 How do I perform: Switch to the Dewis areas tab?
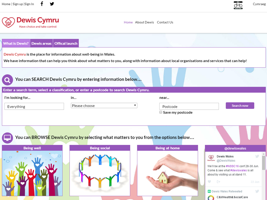(41, 43)
